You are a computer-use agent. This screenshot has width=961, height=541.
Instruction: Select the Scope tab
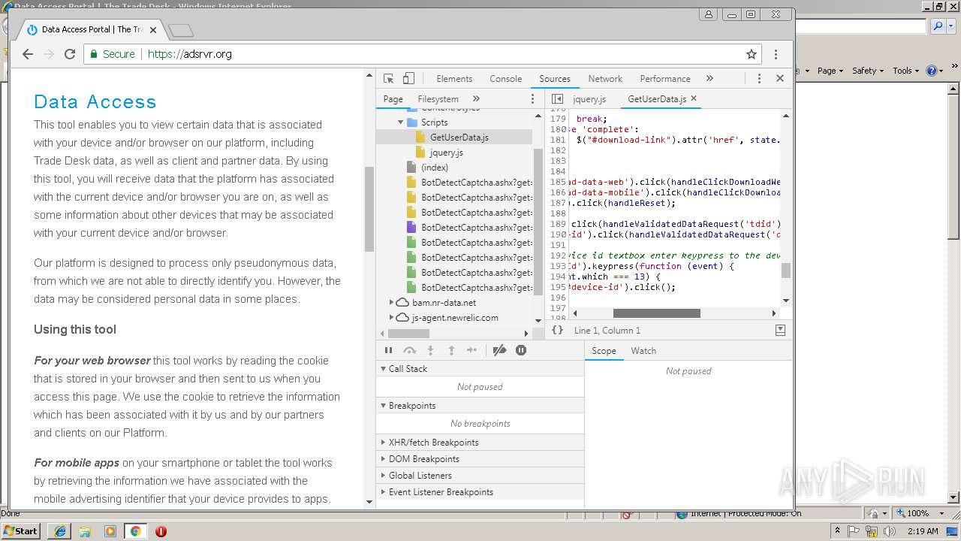tap(604, 351)
